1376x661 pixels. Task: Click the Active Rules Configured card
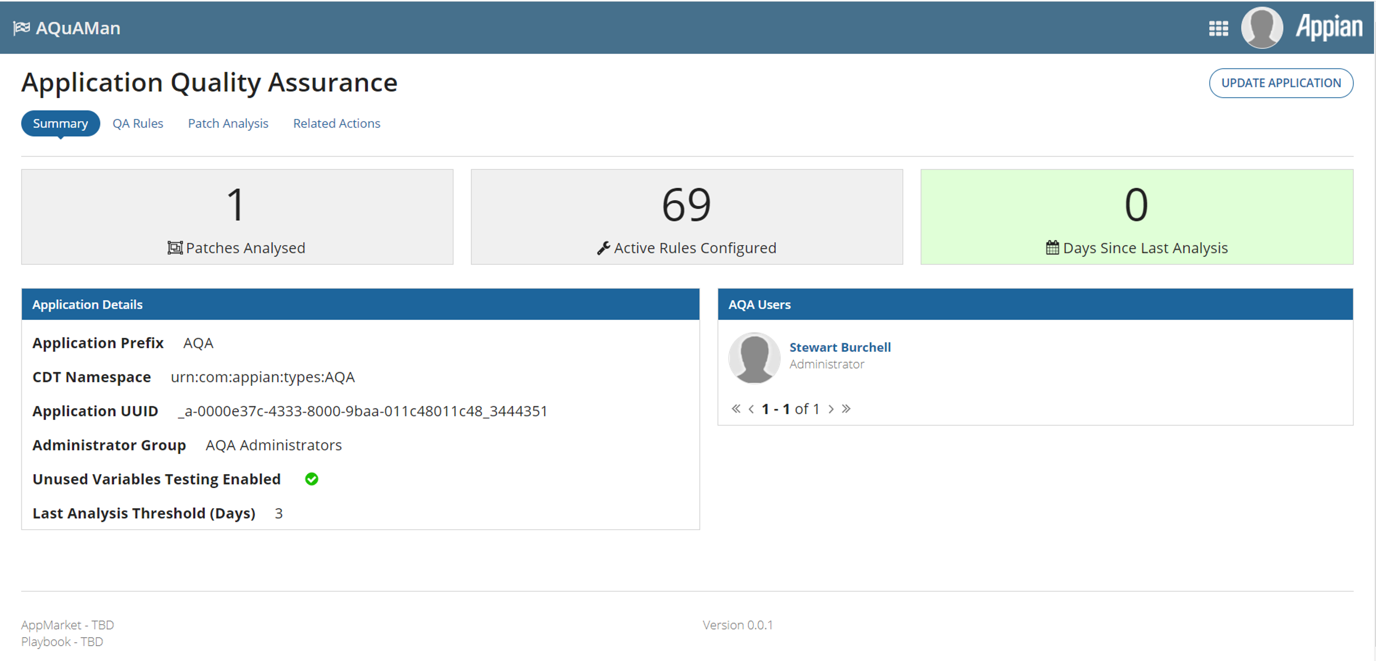pos(687,217)
